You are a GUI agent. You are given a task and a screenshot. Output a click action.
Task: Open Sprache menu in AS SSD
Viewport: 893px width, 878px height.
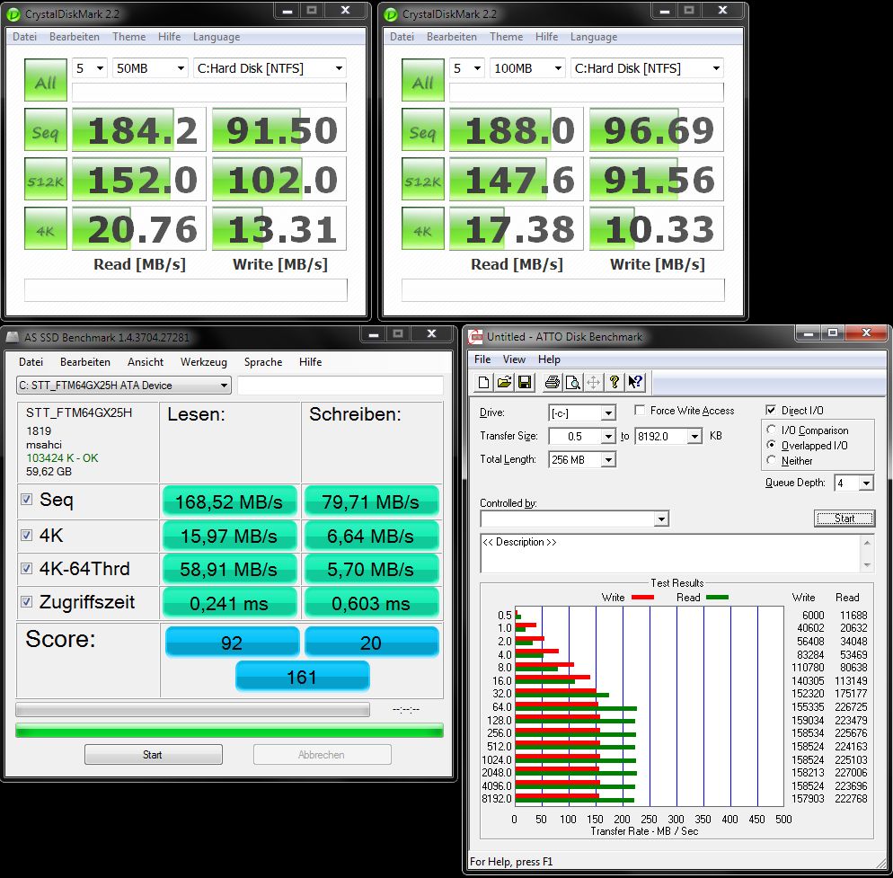[263, 362]
